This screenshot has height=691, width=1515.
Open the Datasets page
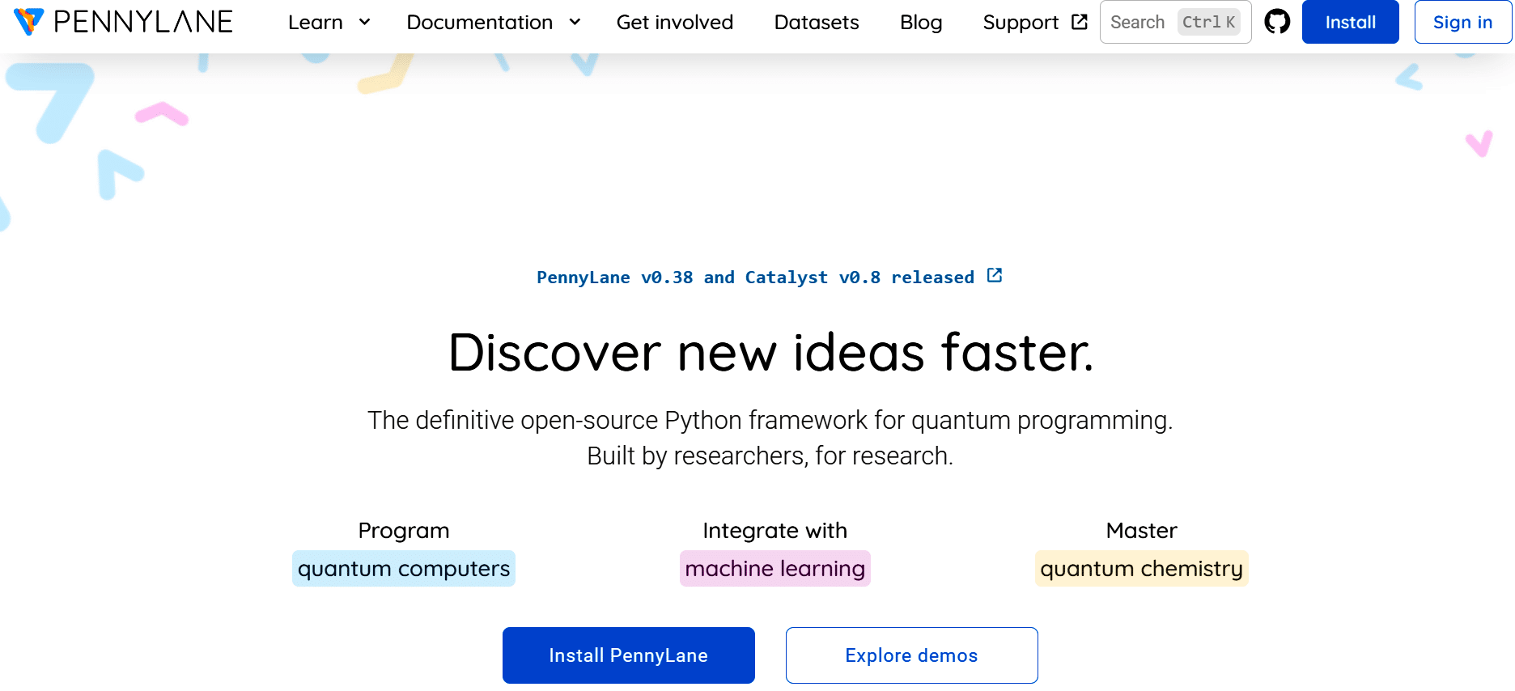[x=817, y=22]
